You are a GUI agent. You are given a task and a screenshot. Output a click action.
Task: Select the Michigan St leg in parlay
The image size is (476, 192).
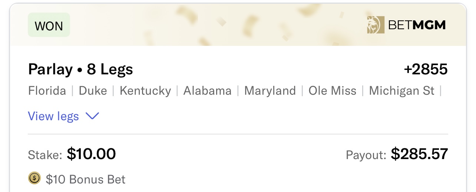click(401, 91)
